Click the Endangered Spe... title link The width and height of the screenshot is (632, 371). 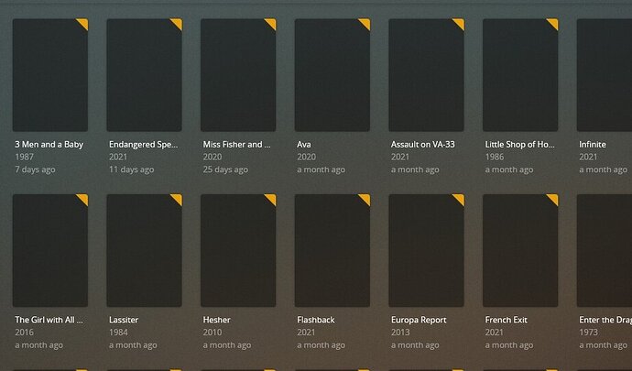(x=144, y=145)
